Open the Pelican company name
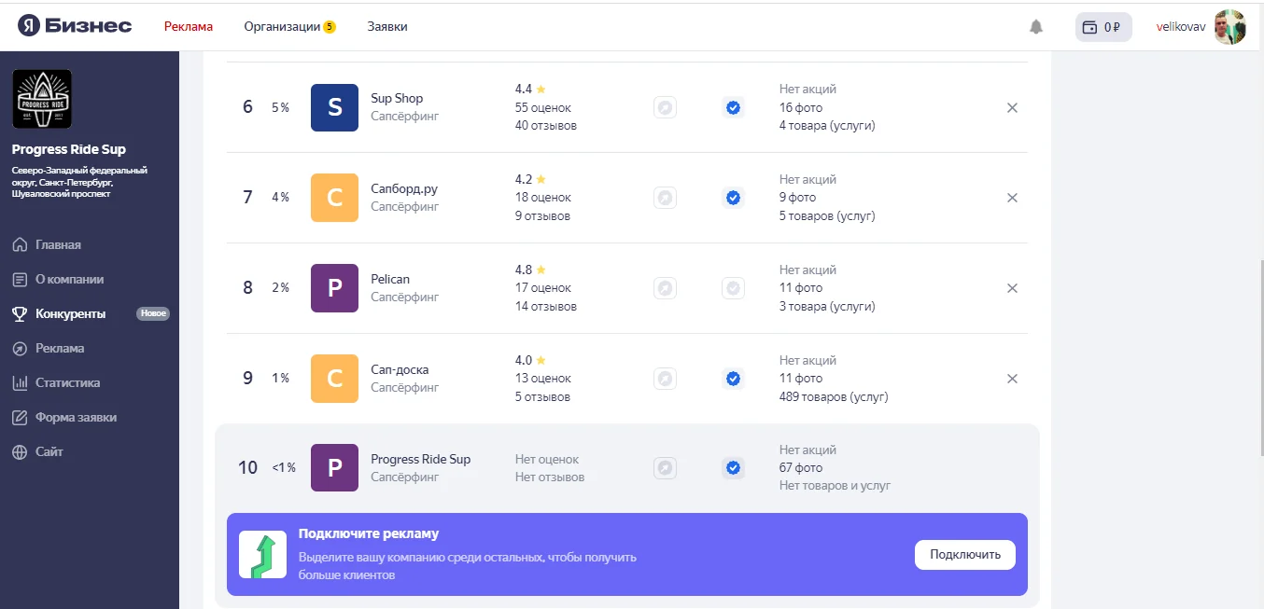1264x609 pixels. point(390,279)
